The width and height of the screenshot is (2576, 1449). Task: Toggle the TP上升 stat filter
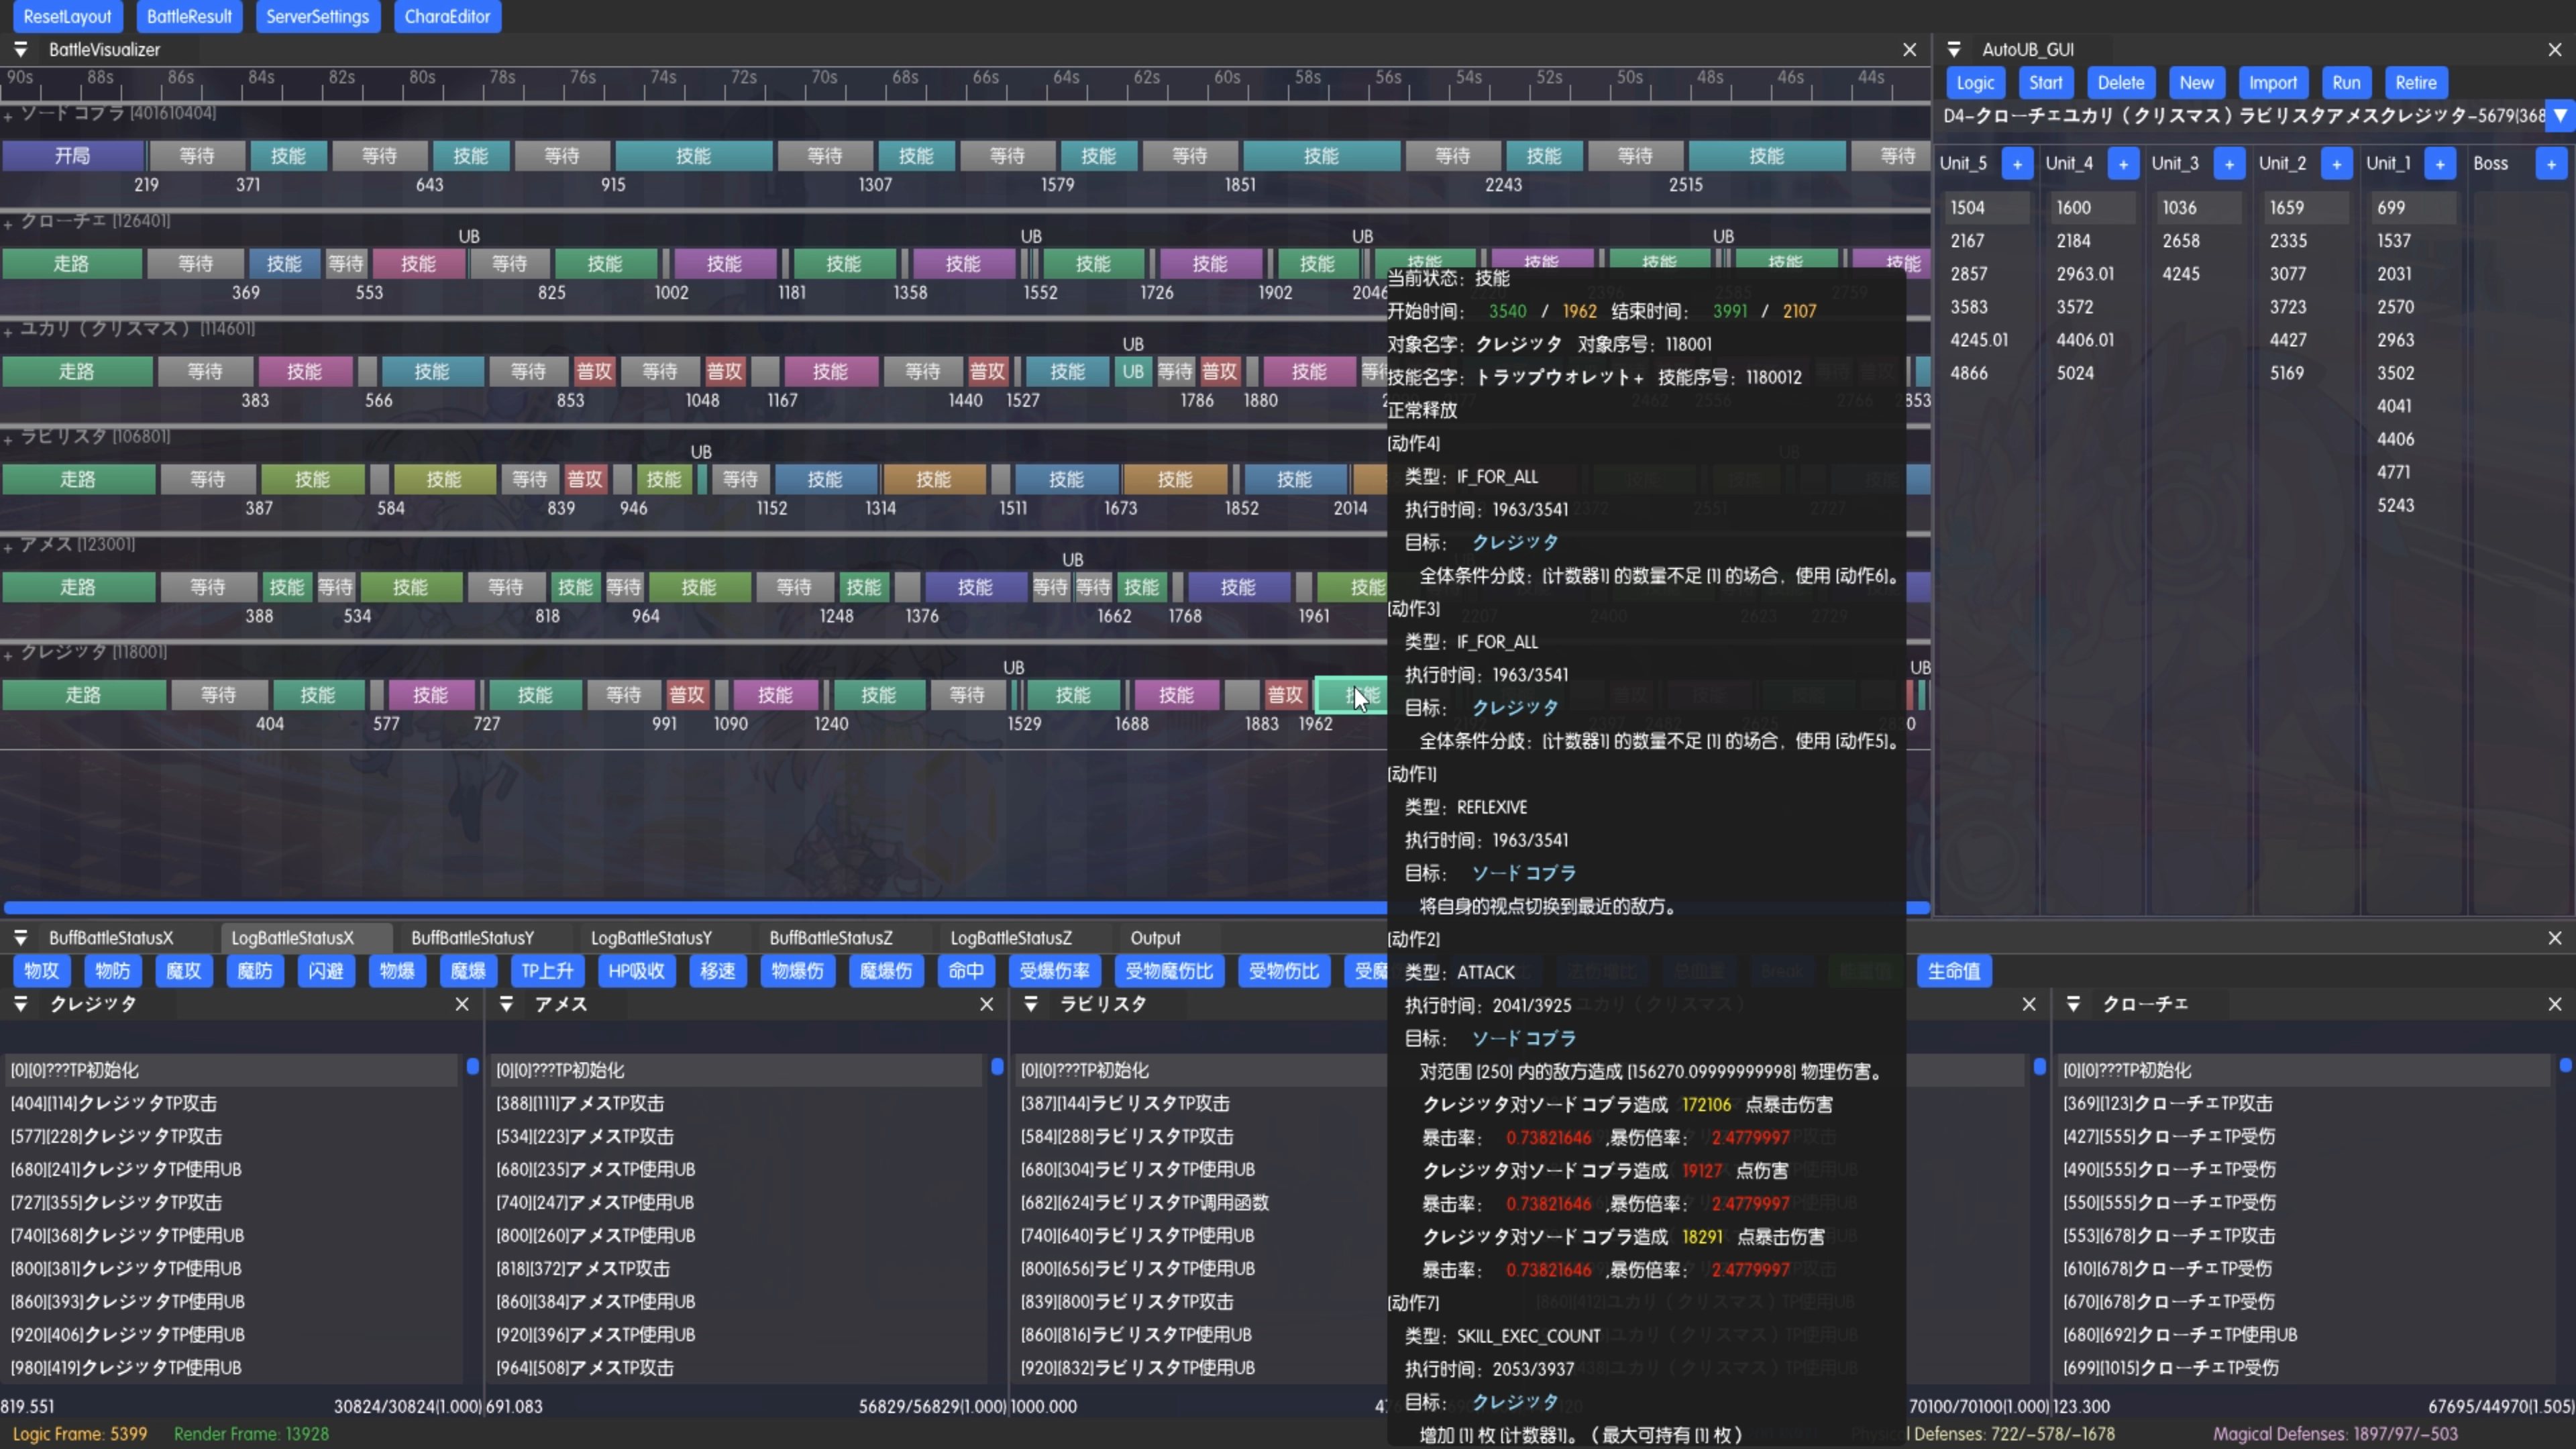click(547, 970)
